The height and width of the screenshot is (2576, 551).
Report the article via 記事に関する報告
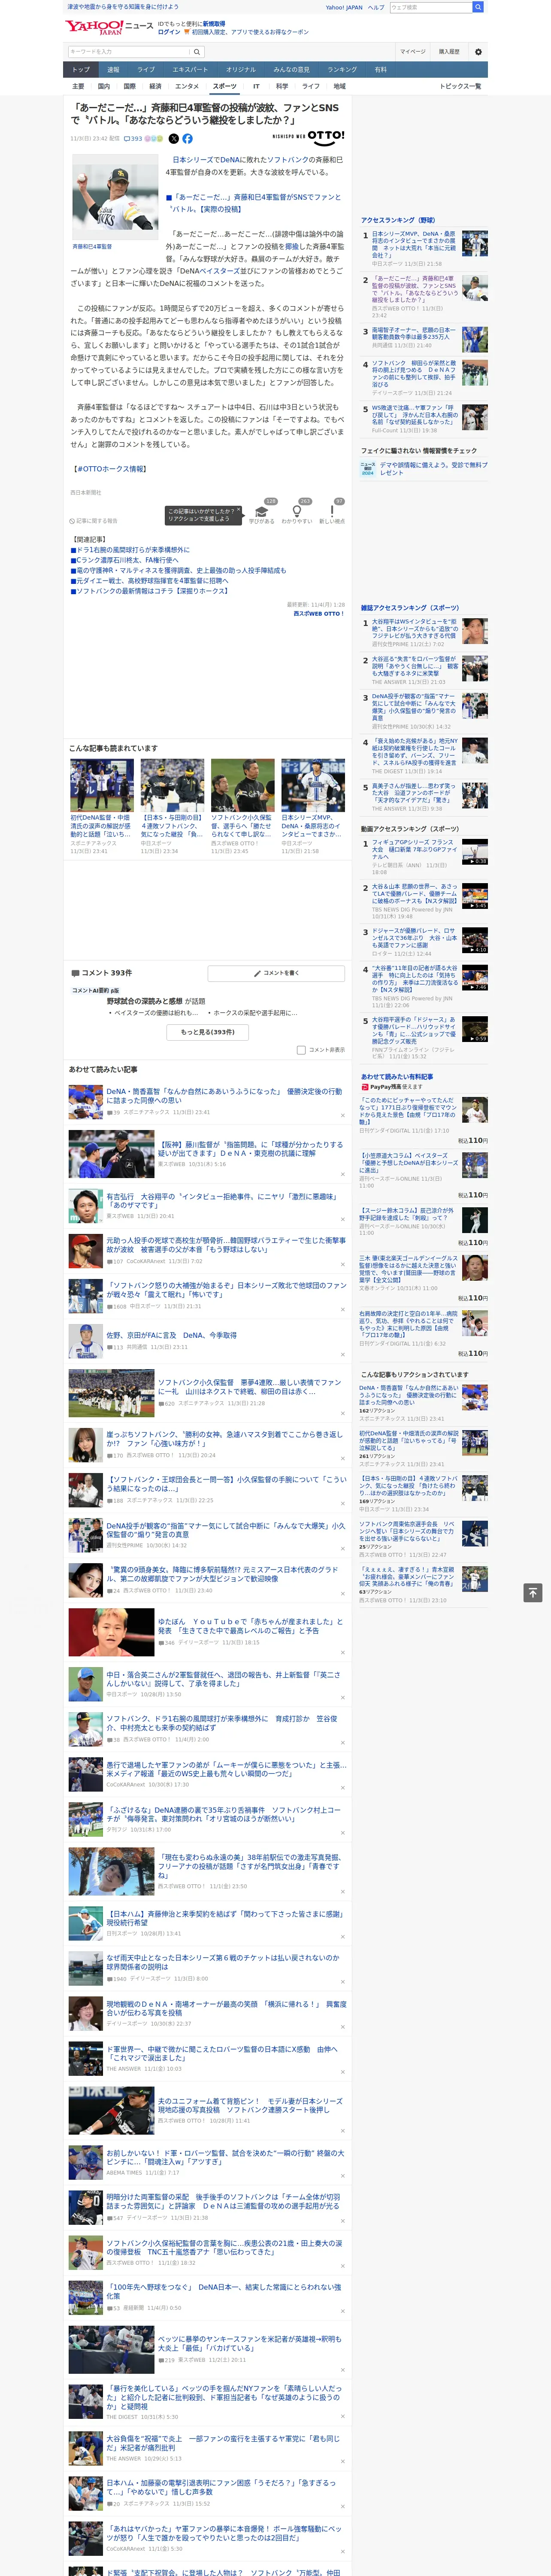[x=94, y=521]
